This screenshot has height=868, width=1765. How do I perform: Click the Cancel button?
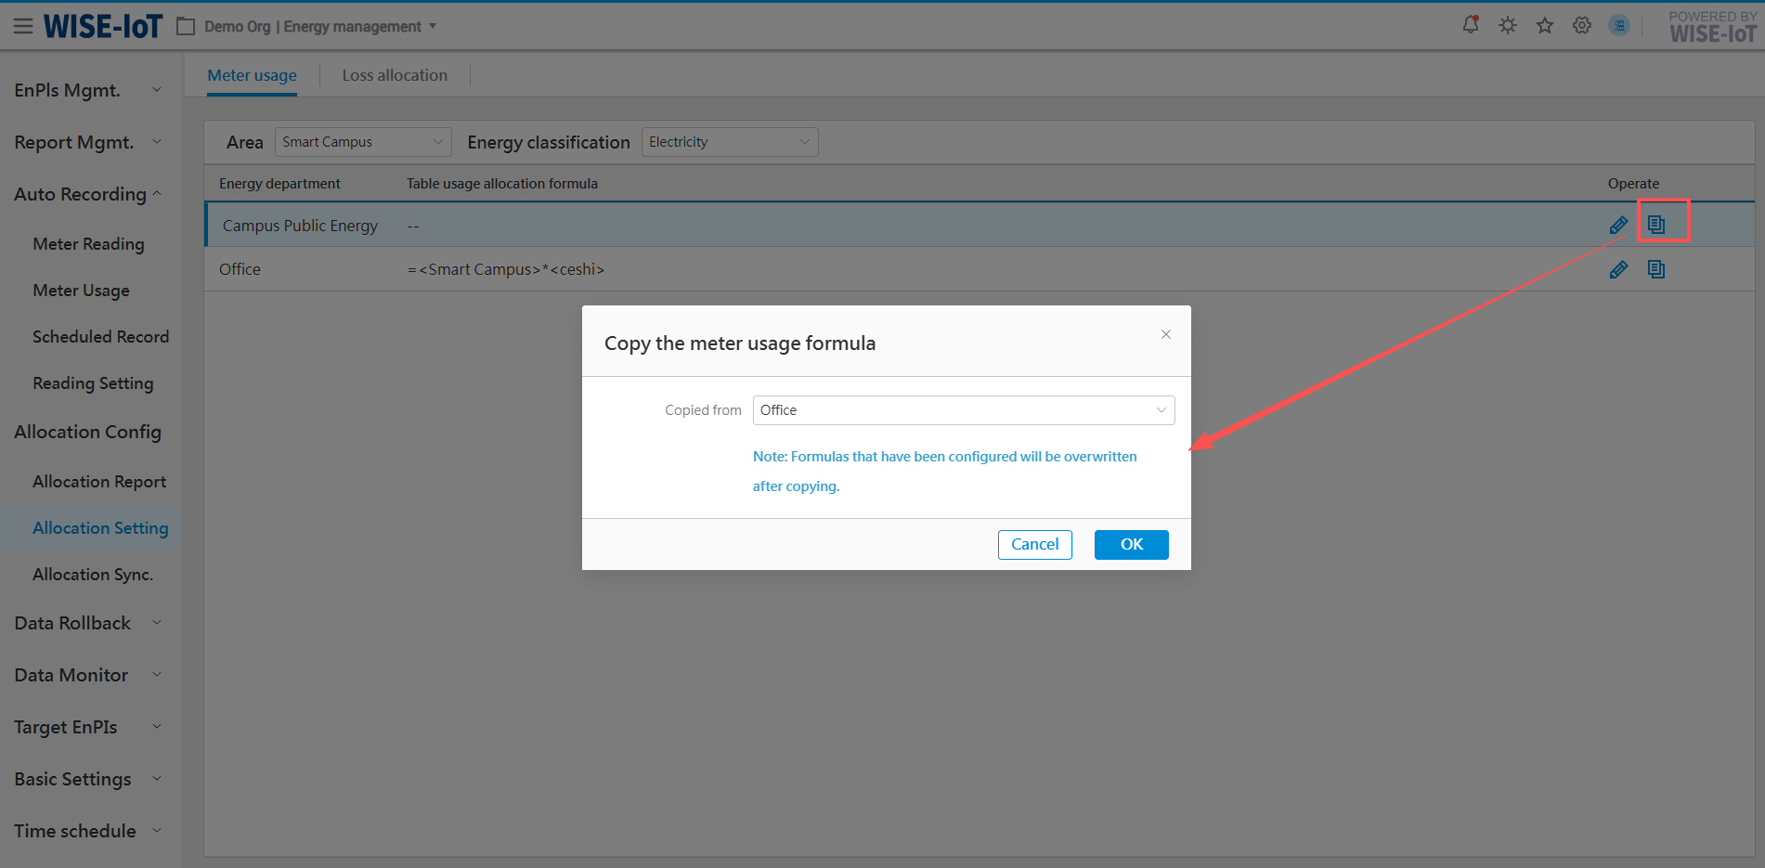tap(1034, 545)
